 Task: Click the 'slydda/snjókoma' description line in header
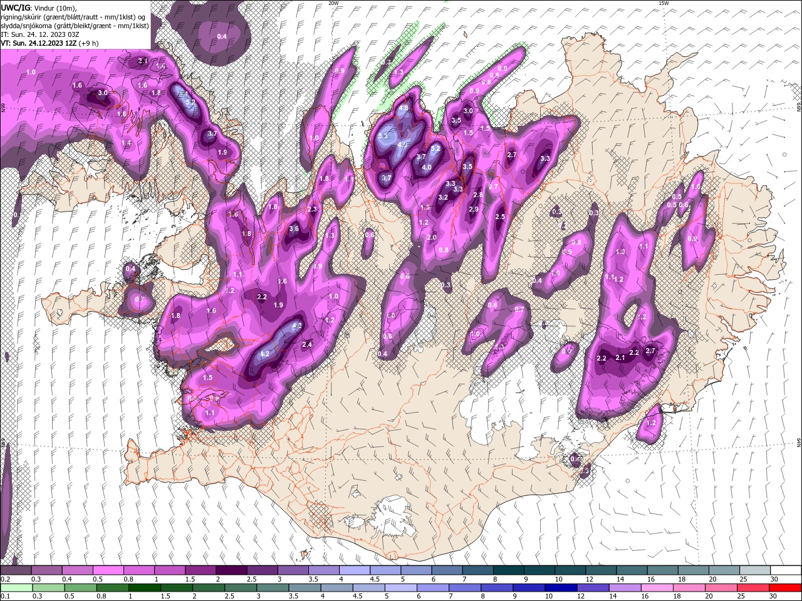(x=75, y=26)
